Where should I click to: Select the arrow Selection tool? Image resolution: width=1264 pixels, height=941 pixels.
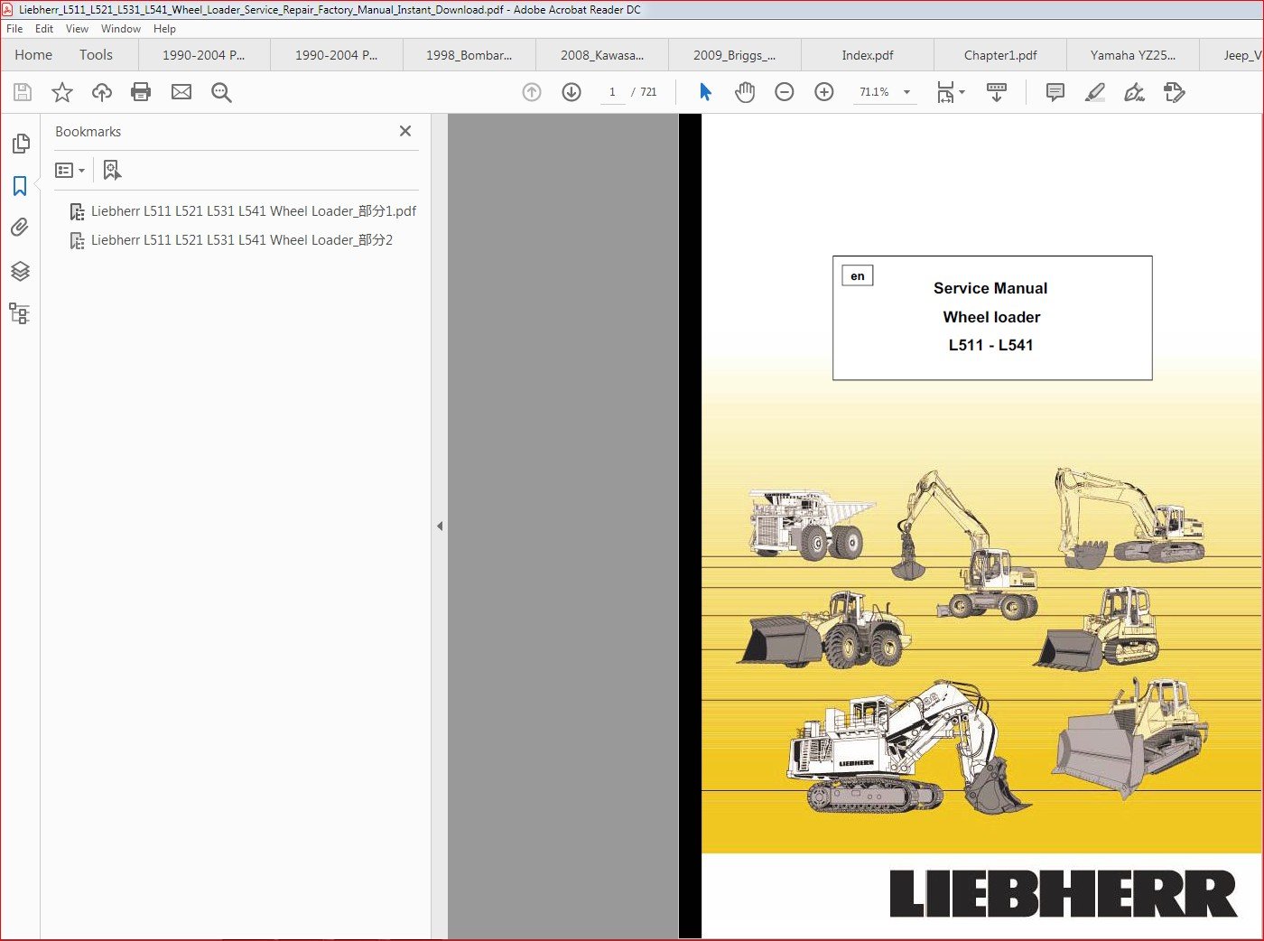pyautogui.click(x=705, y=92)
